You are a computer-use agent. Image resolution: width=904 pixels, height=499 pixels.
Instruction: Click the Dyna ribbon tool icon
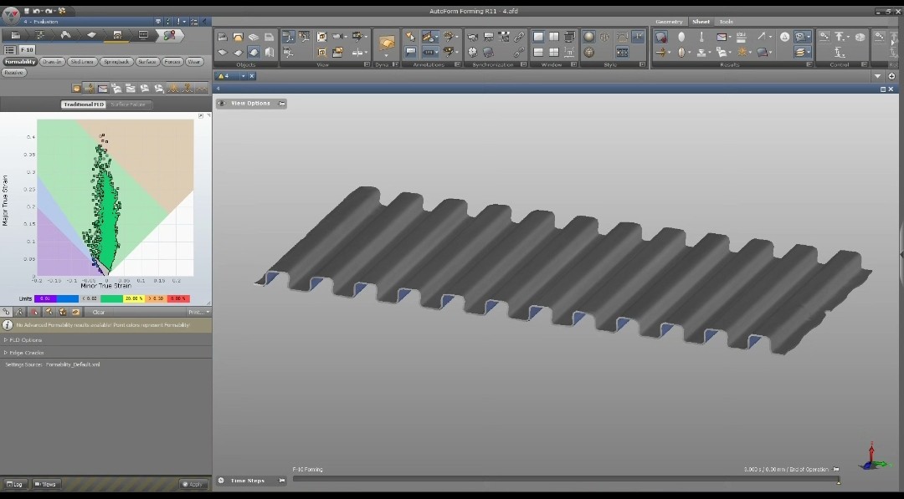(386, 43)
